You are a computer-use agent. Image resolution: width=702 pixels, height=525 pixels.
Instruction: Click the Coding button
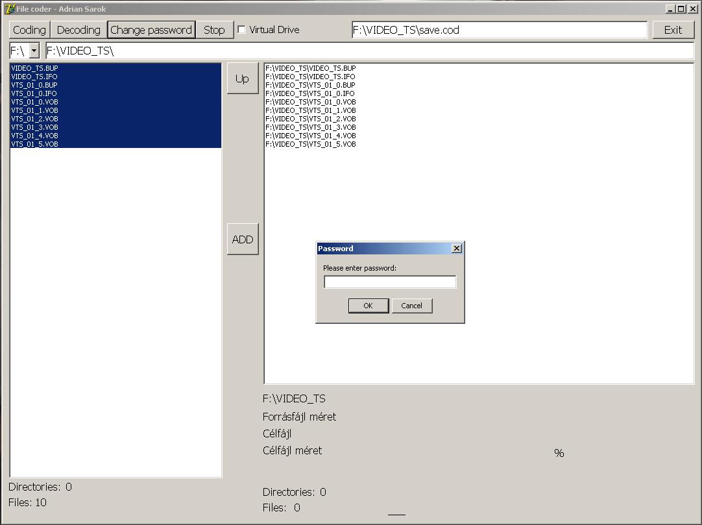pyautogui.click(x=30, y=30)
